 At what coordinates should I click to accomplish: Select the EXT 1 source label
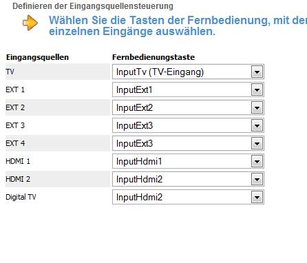click(15, 90)
